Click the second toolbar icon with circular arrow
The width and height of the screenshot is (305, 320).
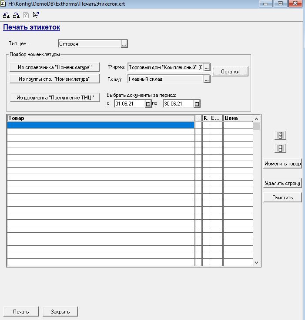pos(16,15)
